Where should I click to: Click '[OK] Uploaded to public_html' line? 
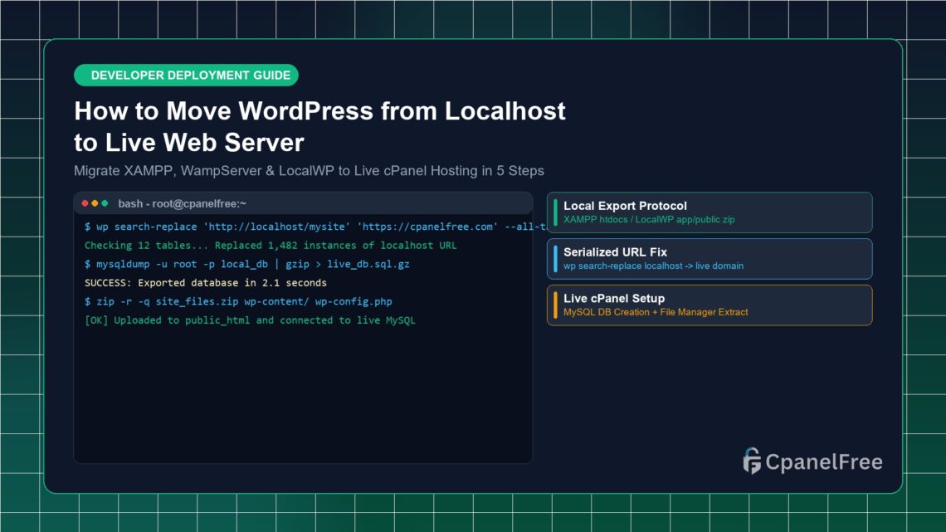tap(250, 320)
